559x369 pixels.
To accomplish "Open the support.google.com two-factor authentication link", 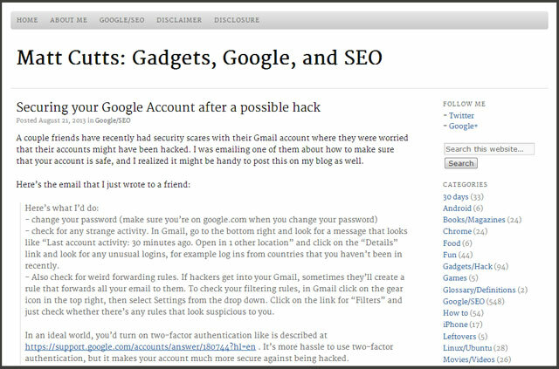I will (x=140, y=347).
